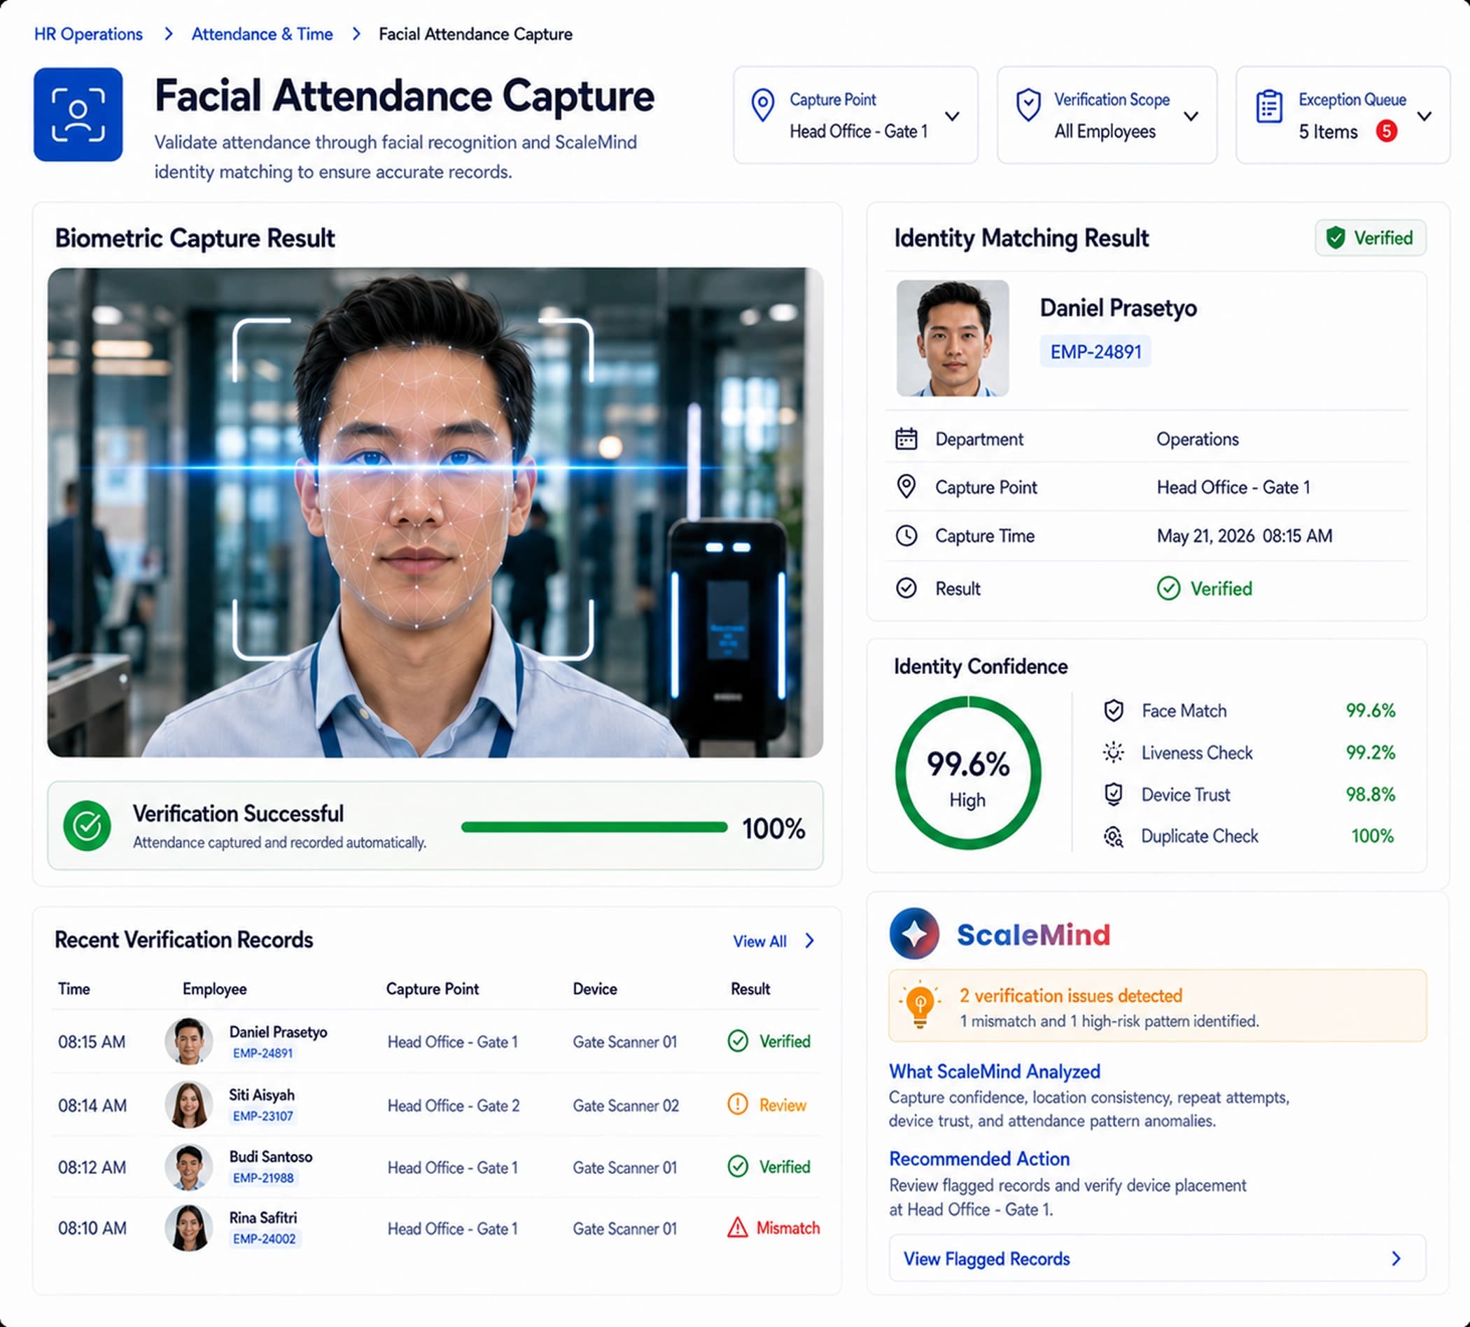This screenshot has width=1470, height=1327.
Task: Click the green Verification Successful check icon
Action: pos(87,826)
